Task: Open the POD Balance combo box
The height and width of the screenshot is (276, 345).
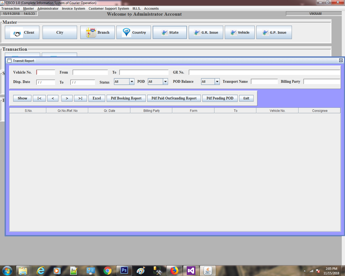Action: tap(217, 82)
